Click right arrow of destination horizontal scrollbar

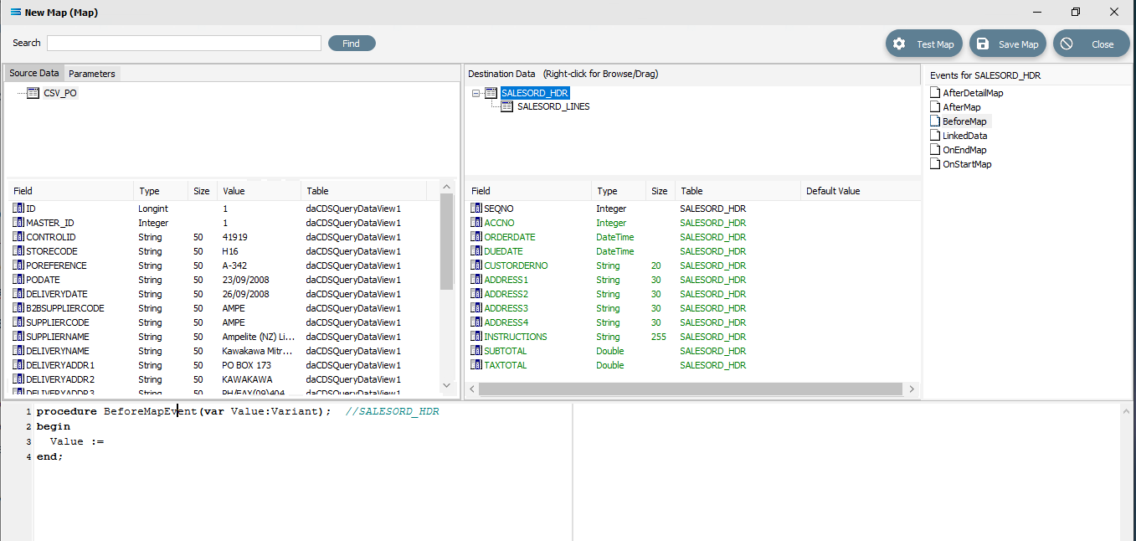911,389
